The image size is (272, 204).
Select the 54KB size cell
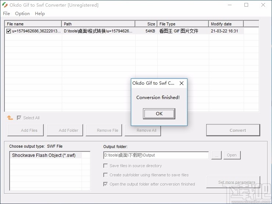(150, 31)
